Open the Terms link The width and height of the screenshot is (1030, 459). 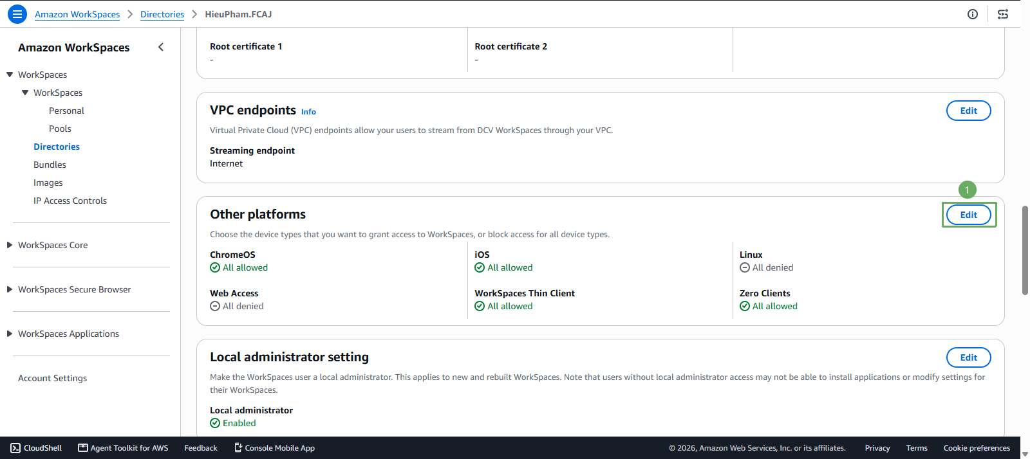pos(917,448)
